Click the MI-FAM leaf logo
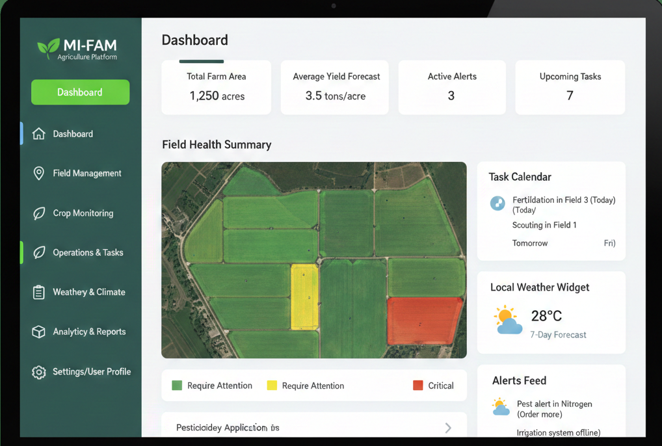This screenshot has height=446, width=662. click(x=48, y=49)
